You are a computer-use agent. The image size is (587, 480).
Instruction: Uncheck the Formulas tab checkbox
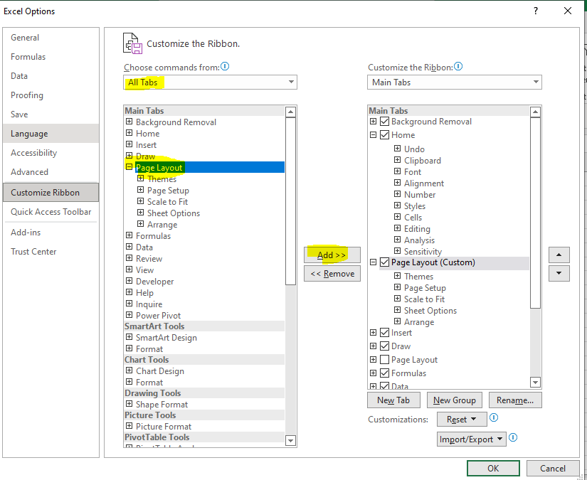[384, 373]
